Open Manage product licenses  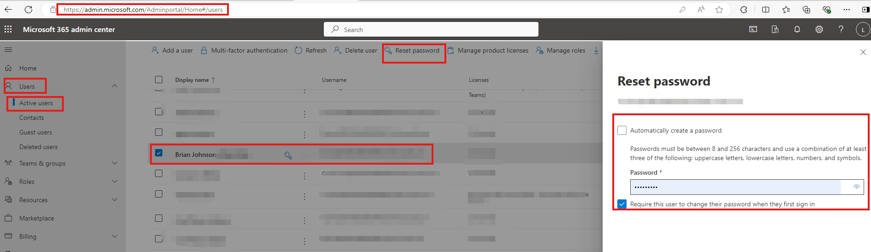pyautogui.click(x=488, y=50)
